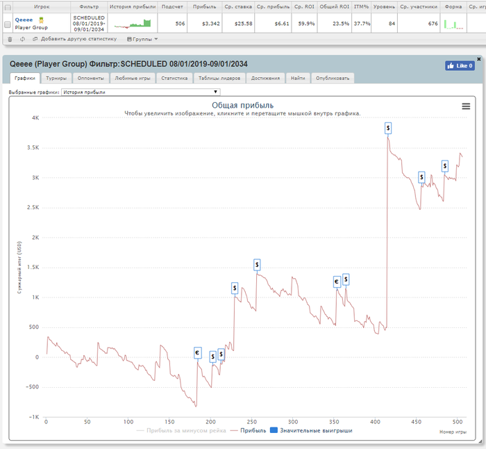Open the Форма mini chart
The height and width of the screenshot is (449, 486).
[x=453, y=24]
